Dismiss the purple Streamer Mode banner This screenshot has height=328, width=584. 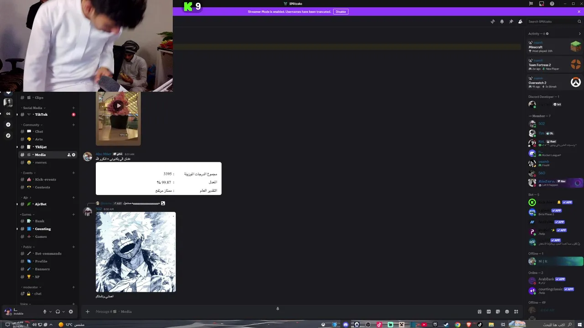[x=579, y=11]
